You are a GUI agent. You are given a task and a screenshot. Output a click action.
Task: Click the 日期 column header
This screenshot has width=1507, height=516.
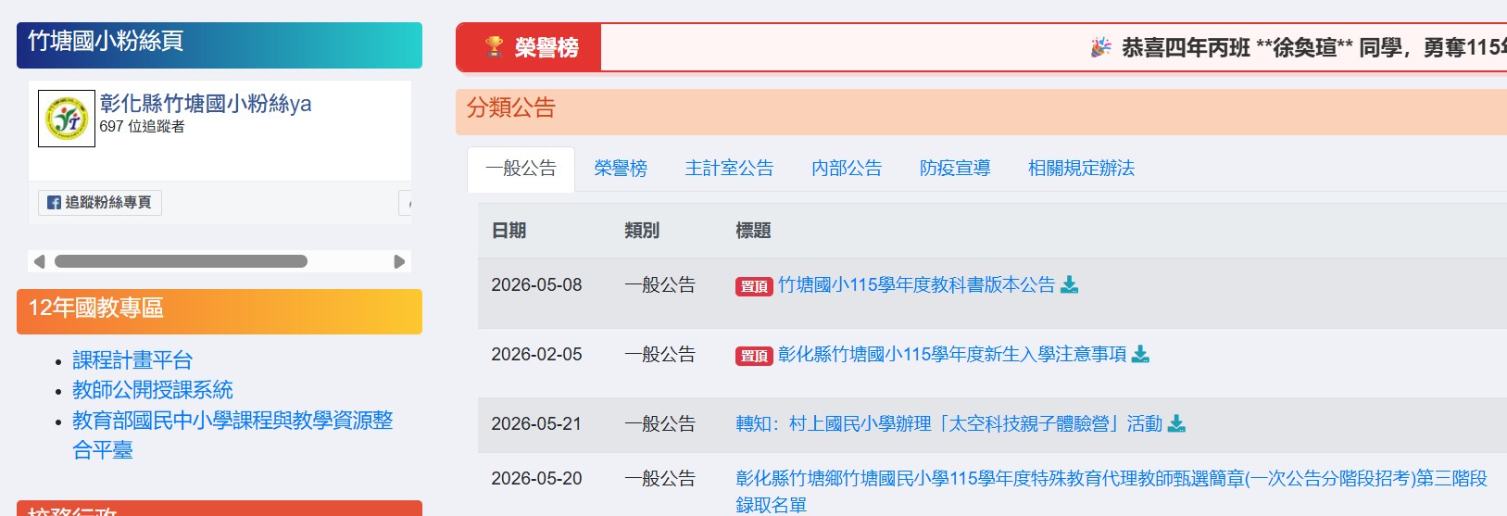click(x=509, y=231)
